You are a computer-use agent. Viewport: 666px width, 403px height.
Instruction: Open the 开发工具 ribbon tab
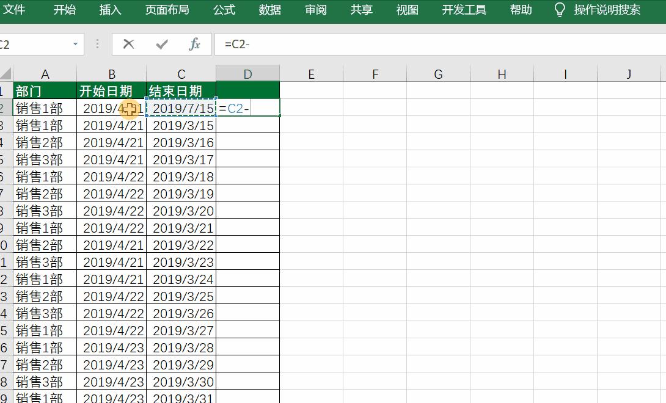(463, 10)
